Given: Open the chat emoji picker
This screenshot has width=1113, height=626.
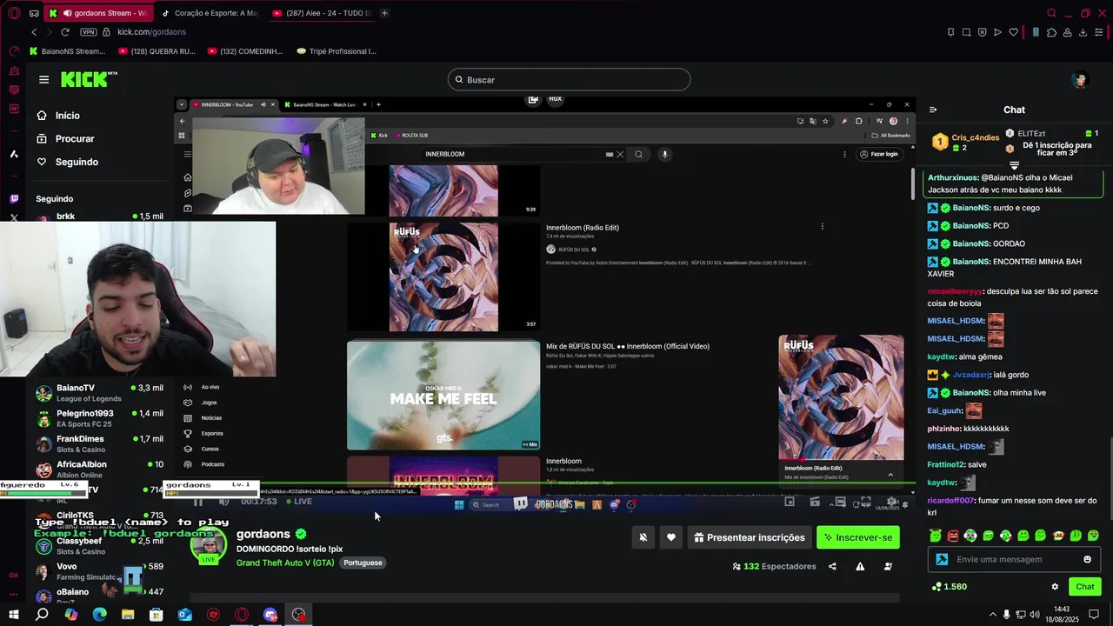Looking at the screenshot, I should [1087, 560].
